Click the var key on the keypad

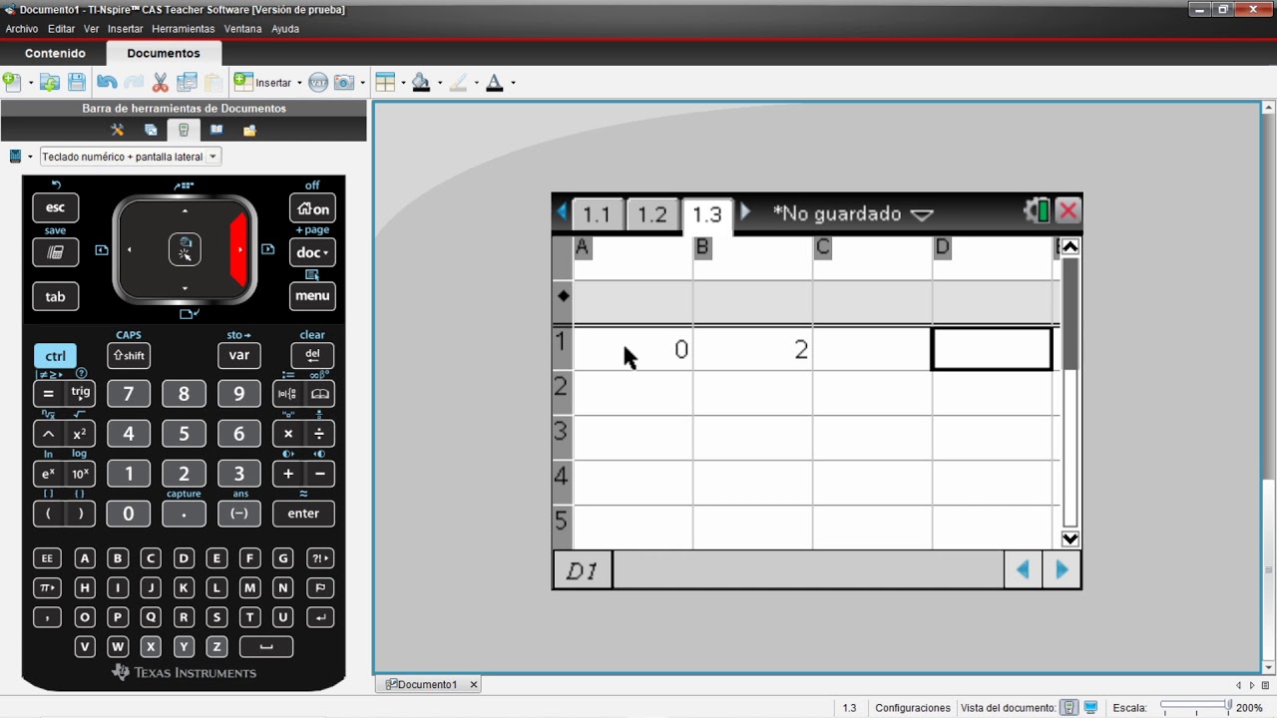(x=239, y=355)
